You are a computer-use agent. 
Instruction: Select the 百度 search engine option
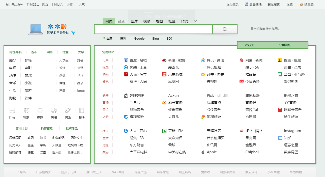tap(108, 39)
